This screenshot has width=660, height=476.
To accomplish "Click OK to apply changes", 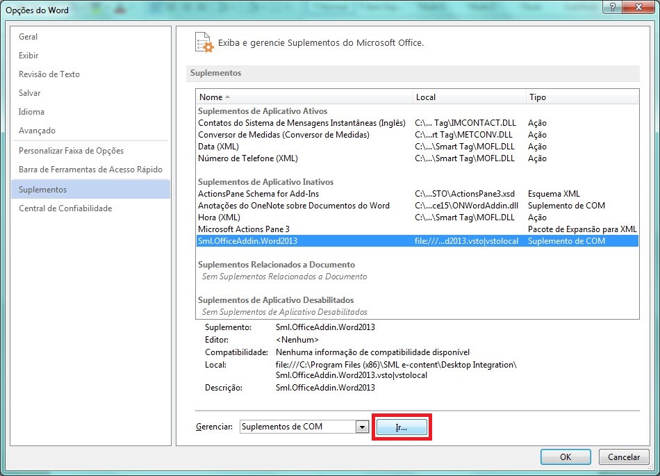I will tap(565, 457).
